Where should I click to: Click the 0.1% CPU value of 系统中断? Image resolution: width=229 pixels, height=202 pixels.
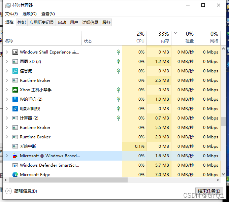coord(140,146)
